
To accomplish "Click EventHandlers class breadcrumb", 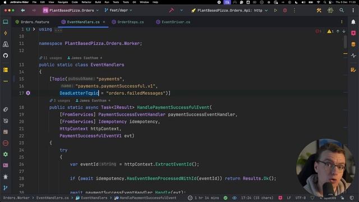I will (x=91, y=198).
